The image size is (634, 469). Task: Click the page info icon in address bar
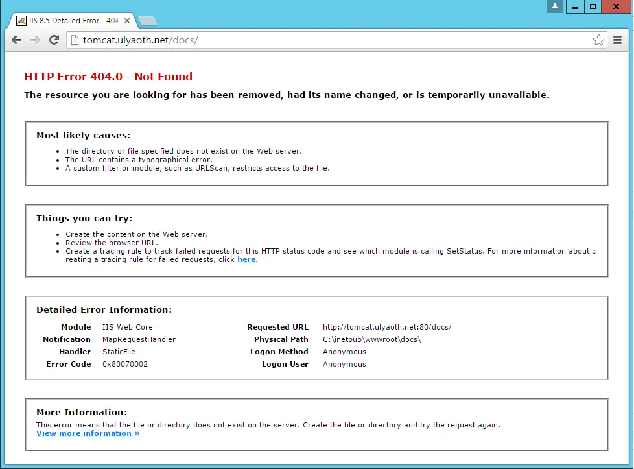(x=75, y=40)
